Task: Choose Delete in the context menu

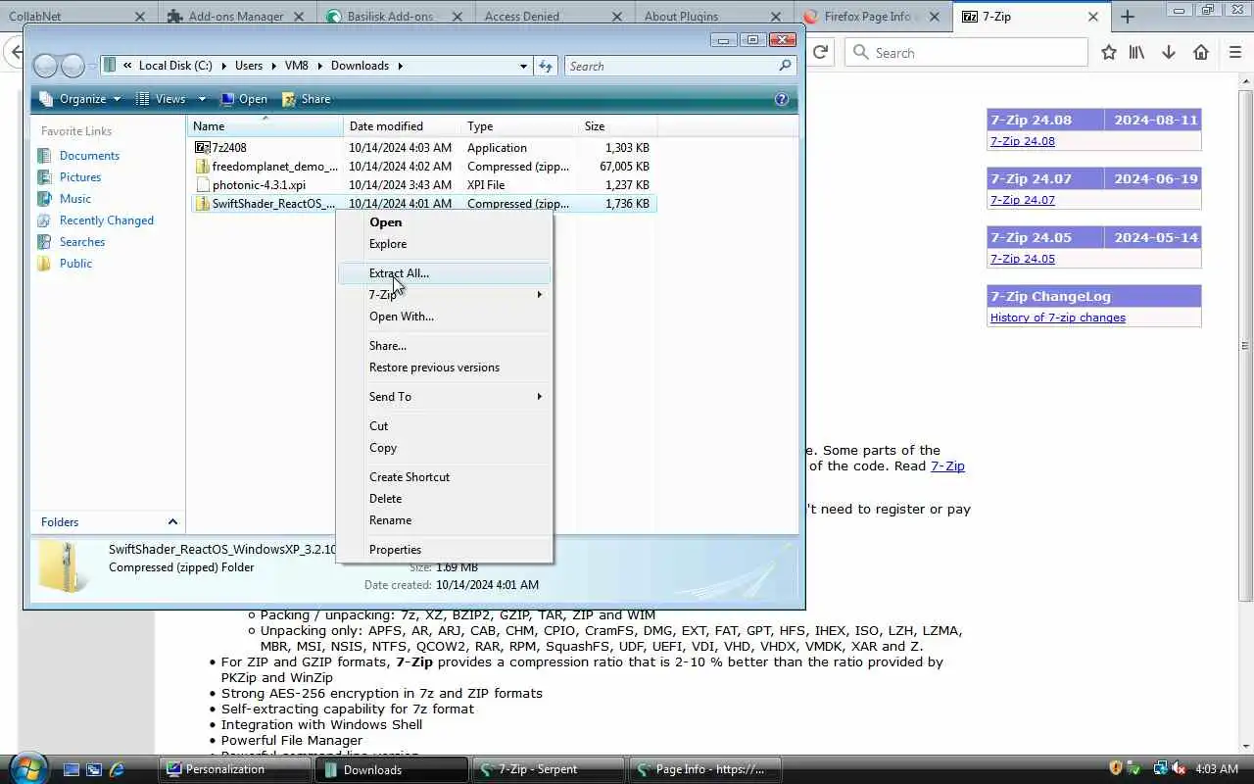Action: (x=445, y=499)
